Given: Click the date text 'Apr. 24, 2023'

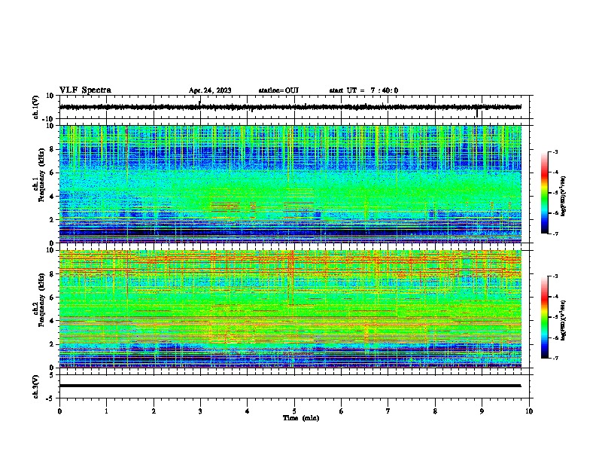Looking at the screenshot, I should 210,90.
